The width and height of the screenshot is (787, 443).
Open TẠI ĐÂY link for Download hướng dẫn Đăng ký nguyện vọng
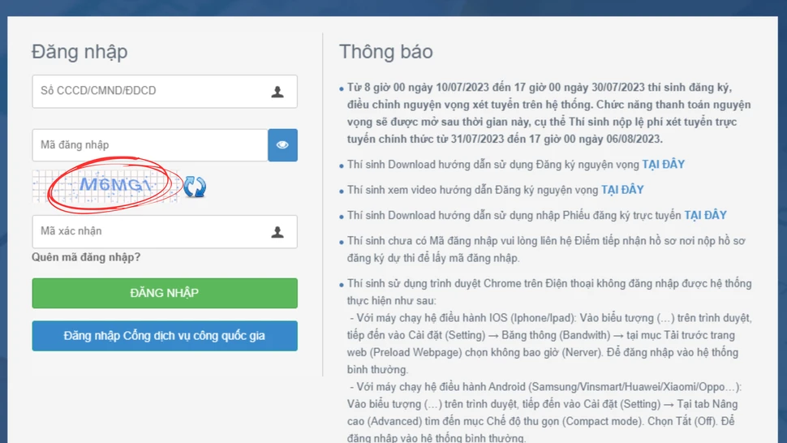pyautogui.click(x=663, y=165)
